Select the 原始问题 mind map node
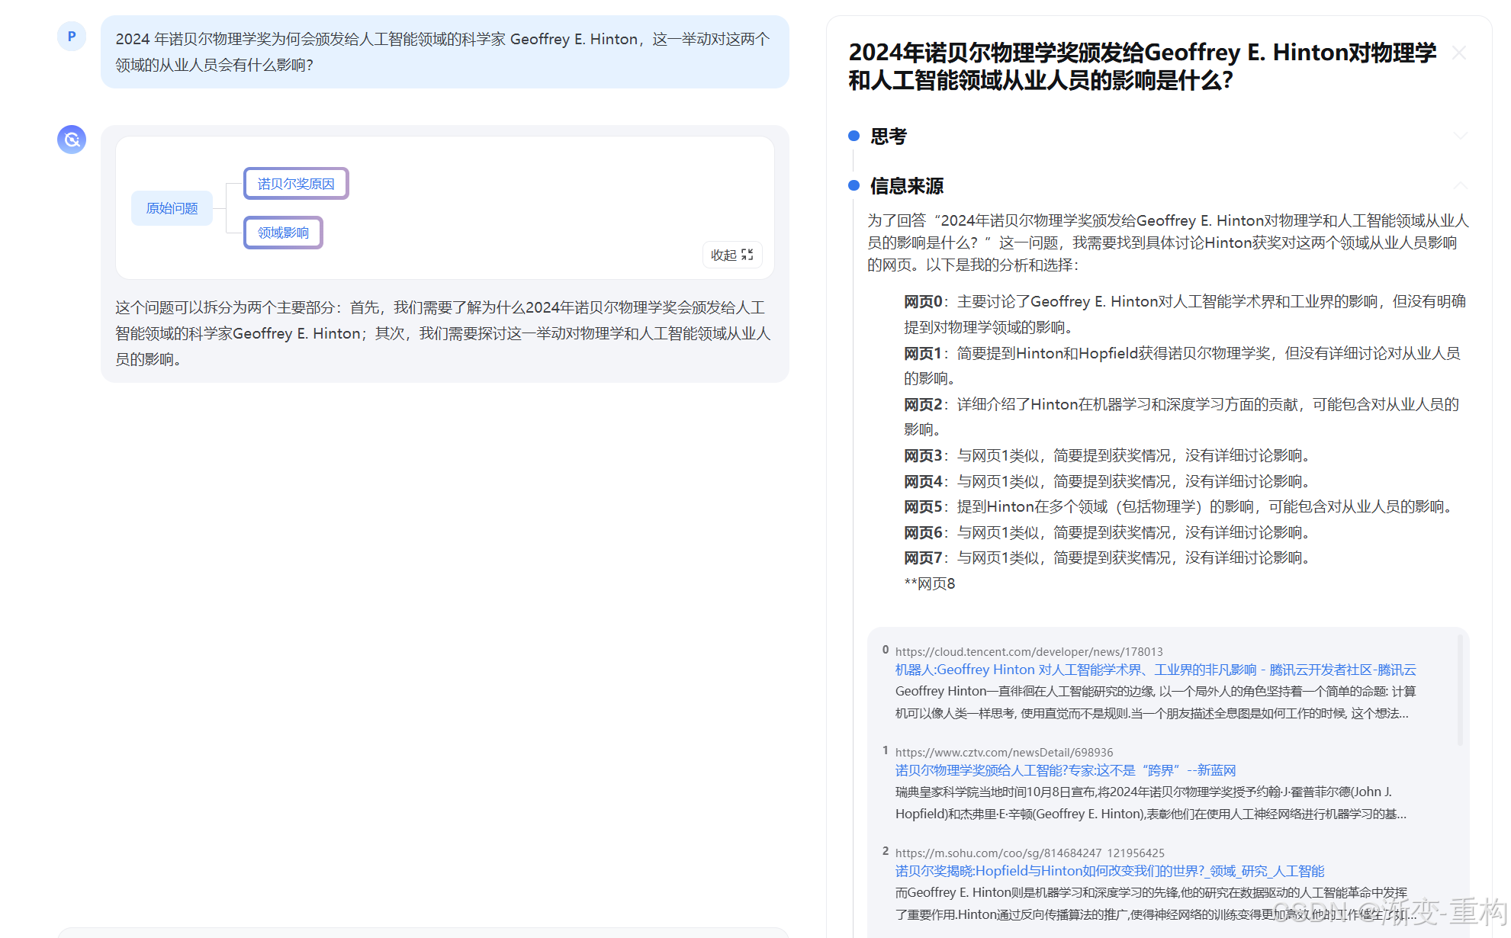This screenshot has width=1511, height=938. coord(172,208)
